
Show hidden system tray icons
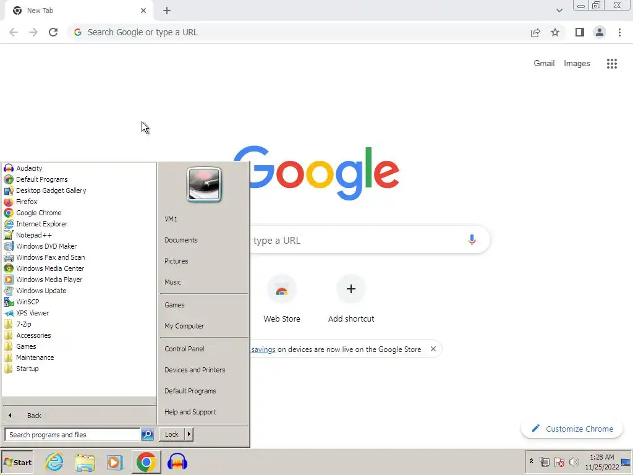531,461
